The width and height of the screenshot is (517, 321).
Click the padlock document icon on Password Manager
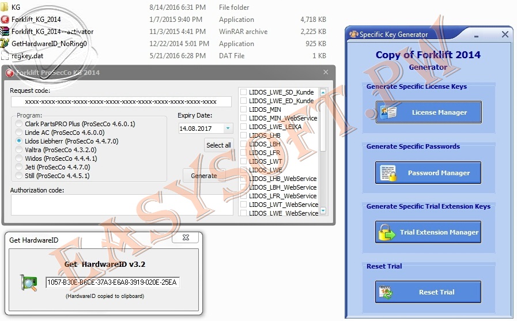[x=388, y=173]
